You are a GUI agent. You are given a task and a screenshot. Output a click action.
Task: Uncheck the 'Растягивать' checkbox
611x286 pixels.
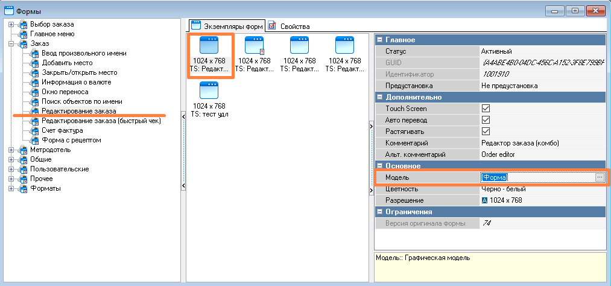pyautogui.click(x=486, y=132)
